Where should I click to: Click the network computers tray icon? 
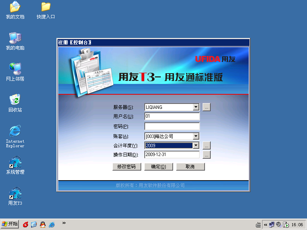272,225
